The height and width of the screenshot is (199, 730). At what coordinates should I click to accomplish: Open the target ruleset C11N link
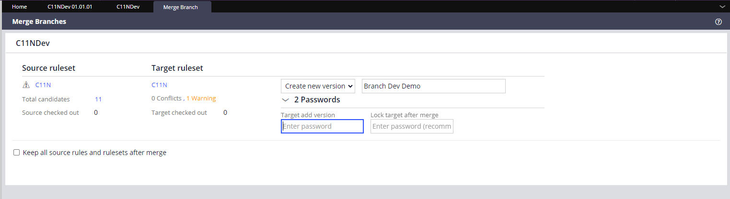pyautogui.click(x=159, y=85)
